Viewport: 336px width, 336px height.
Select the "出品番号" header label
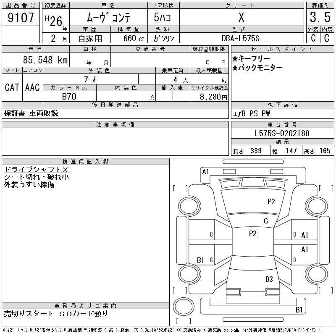(x=21, y=5)
